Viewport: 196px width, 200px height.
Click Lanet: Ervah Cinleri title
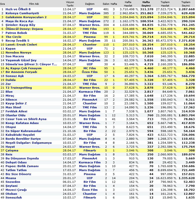[21, 45]
